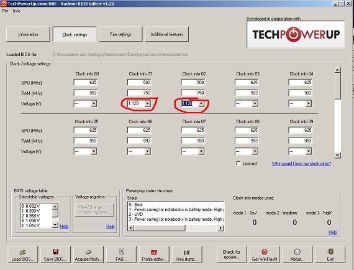Select '4: 1.044 V' voltage entry
Image resolution: width=354 pixels, height=270 pixels.
[30, 225]
